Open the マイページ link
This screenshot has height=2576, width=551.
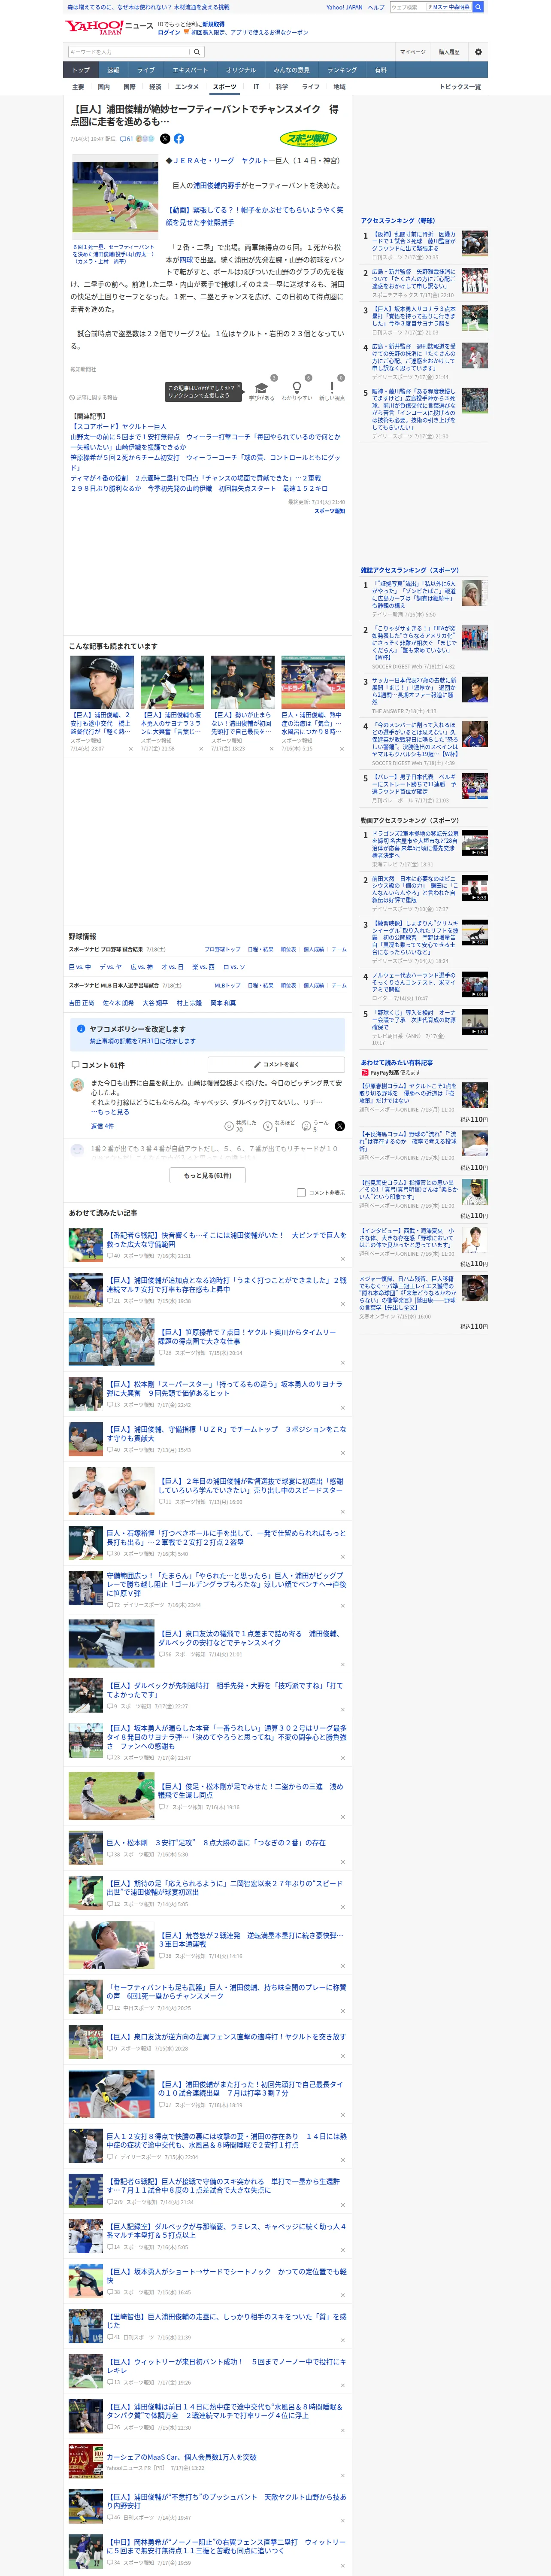413,52
